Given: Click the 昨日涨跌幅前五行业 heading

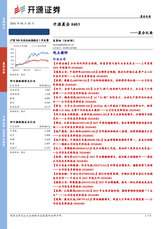Looking at the screenshot, I should (x=23, y=81).
